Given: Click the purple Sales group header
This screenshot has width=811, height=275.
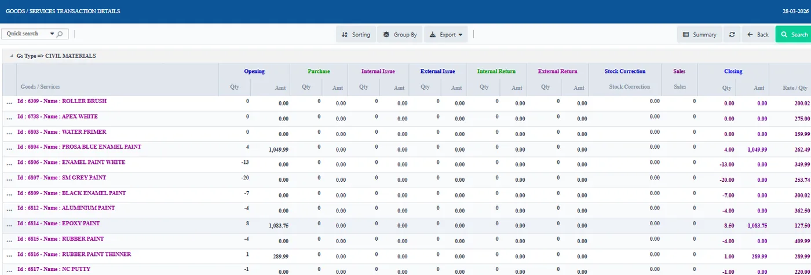Looking at the screenshot, I should click(680, 72).
